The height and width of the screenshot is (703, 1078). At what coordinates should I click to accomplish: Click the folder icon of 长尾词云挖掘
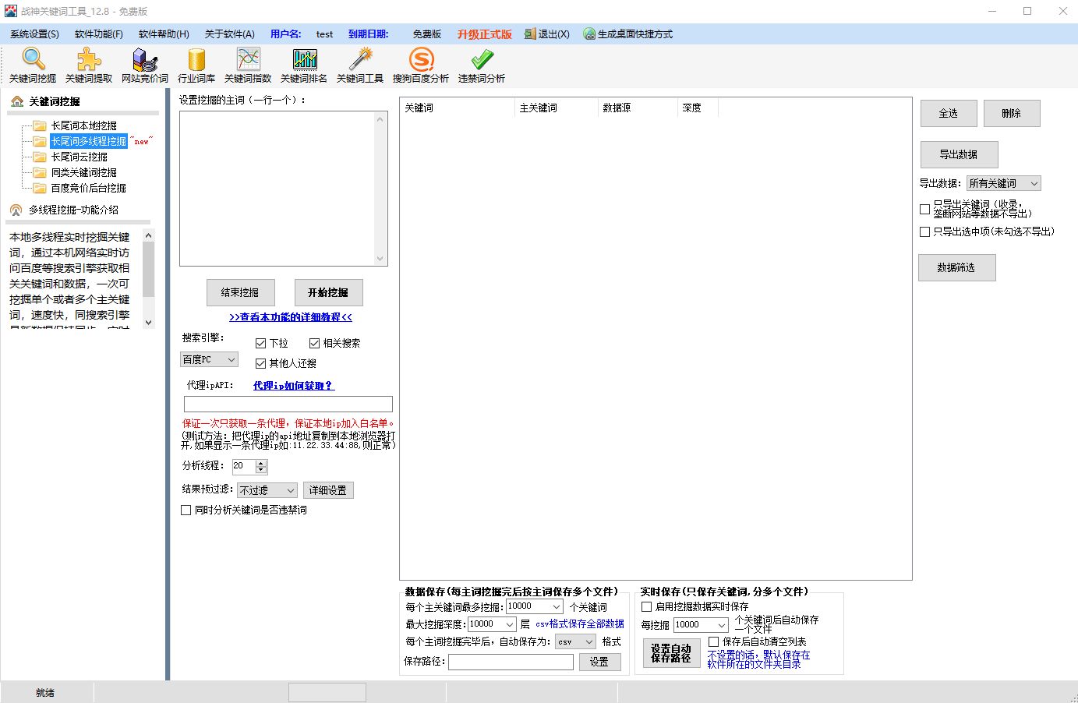tap(40, 157)
